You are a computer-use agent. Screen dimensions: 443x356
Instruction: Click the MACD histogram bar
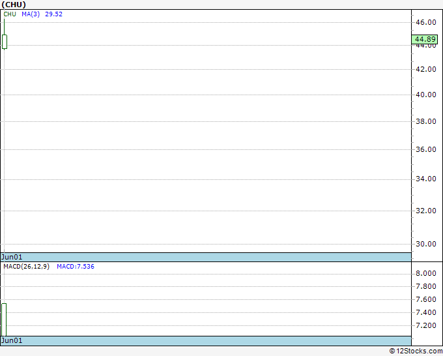[x=4, y=319]
